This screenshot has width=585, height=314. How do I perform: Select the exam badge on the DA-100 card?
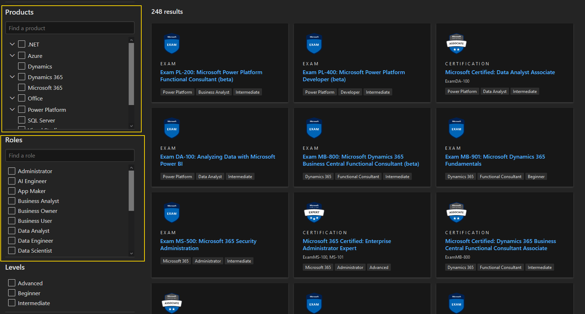coord(172,128)
